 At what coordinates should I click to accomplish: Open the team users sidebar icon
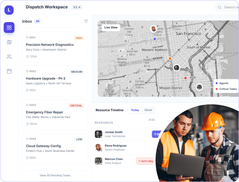click(x=9, y=57)
